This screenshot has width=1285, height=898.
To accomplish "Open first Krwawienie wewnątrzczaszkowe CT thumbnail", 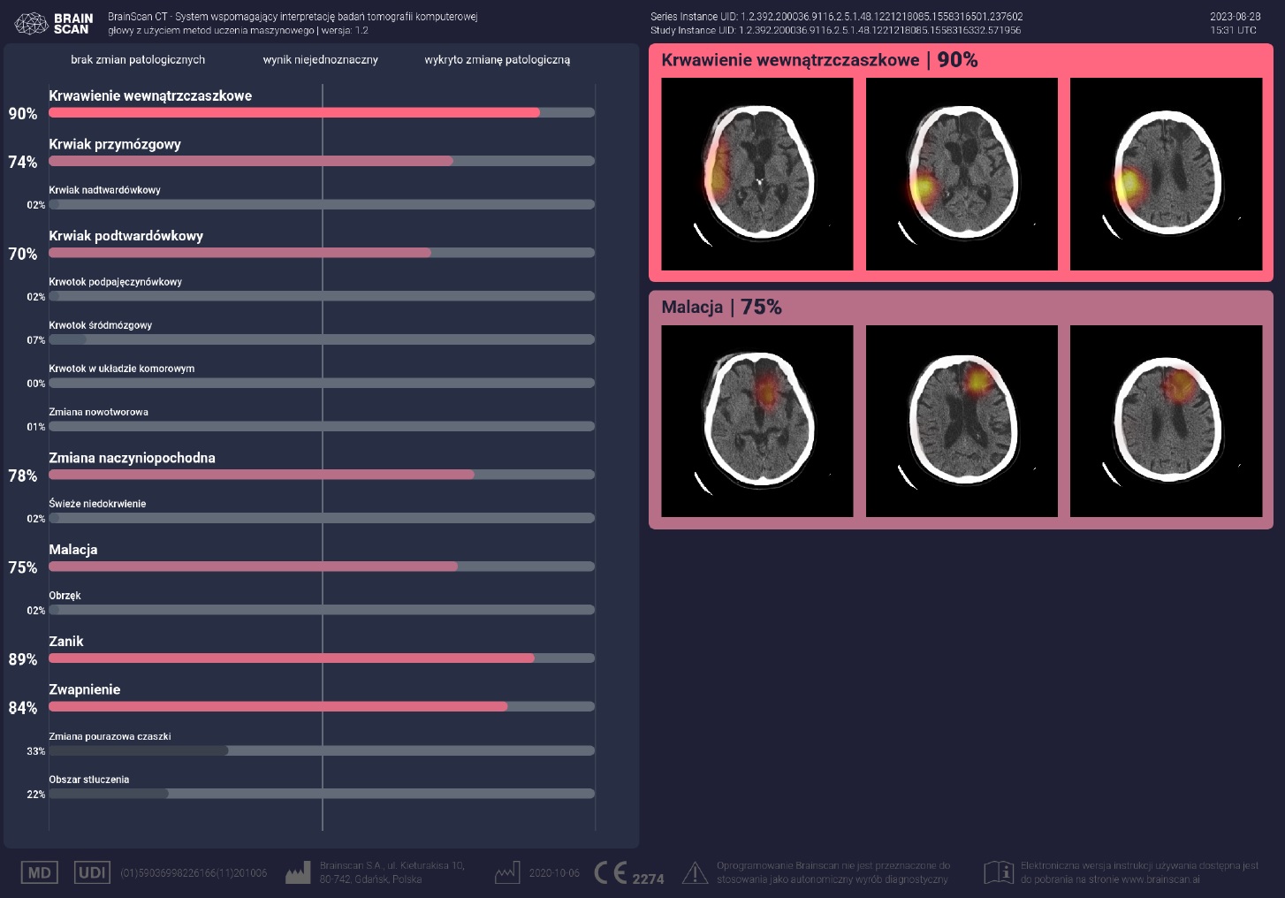I will (757, 174).
